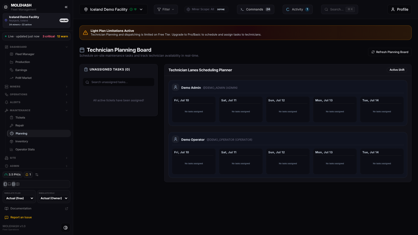The image size is (418, 235).
Task: Go to the Production page
Action: click(39, 62)
